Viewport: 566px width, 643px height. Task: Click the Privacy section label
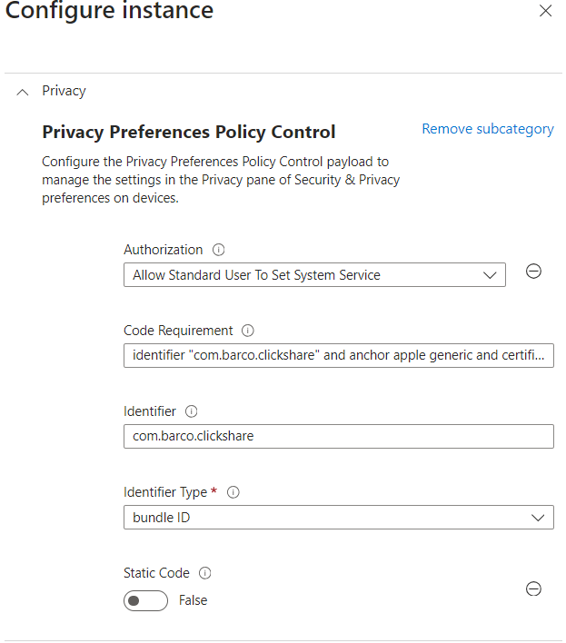coord(64,91)
